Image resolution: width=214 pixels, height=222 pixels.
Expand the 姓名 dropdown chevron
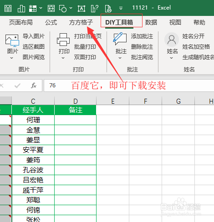(x=172, y=58)
